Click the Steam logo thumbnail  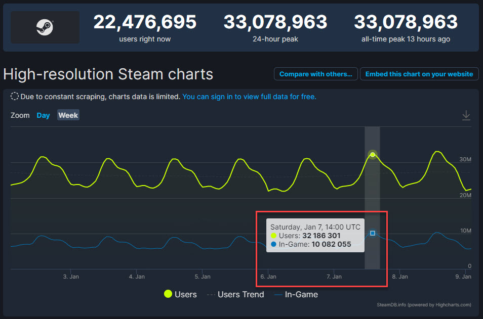coord(45,27)
